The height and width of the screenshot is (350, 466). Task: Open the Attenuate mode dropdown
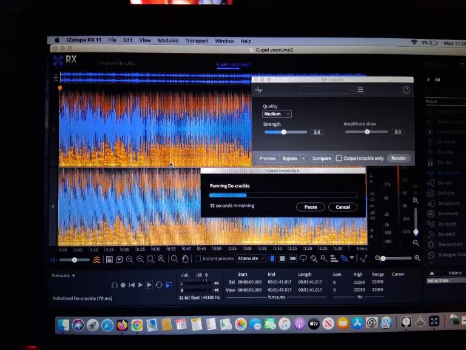(x=251, y=259)
